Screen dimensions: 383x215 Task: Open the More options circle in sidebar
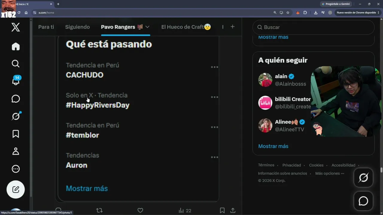pyautogui.click(x=16, y=169)
